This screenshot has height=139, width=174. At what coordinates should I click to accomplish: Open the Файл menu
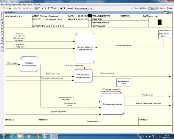click(3, 5)
